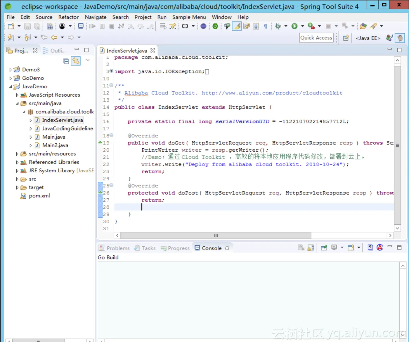The image size is (409, 342).
Task: Click the editor vertical scrollbar down arrow
Action: [x=397, y=228]
